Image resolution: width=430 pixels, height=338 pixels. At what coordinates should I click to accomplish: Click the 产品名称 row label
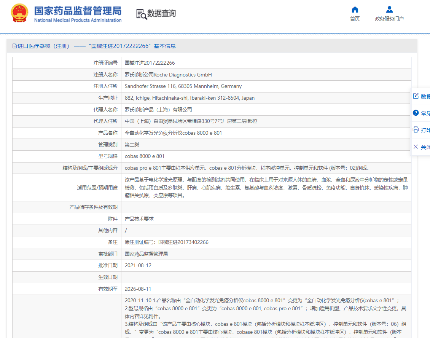[108, 133]
